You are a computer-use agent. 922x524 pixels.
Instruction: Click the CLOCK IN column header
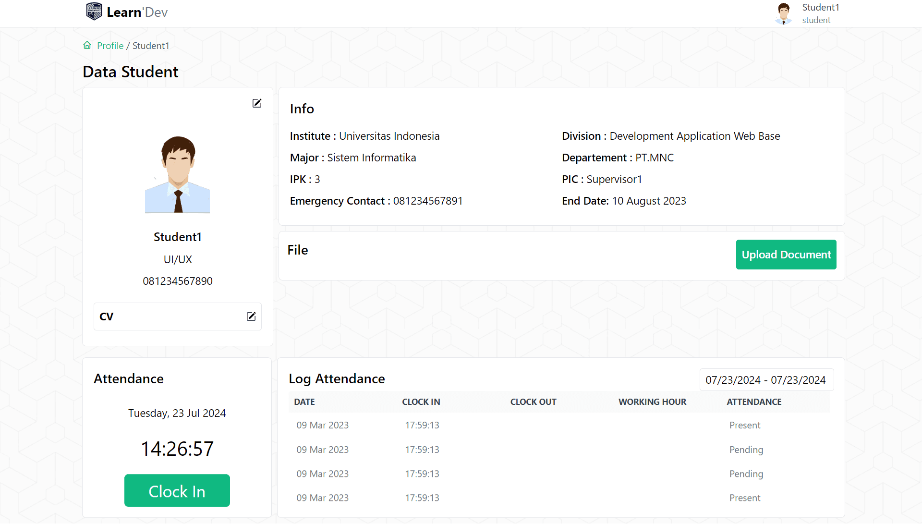(421, 402)
